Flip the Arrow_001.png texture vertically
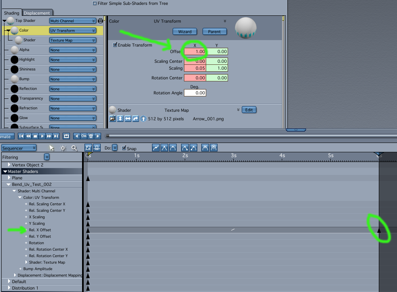The height and width of the screenshot is (292, 397). (120, 118)
